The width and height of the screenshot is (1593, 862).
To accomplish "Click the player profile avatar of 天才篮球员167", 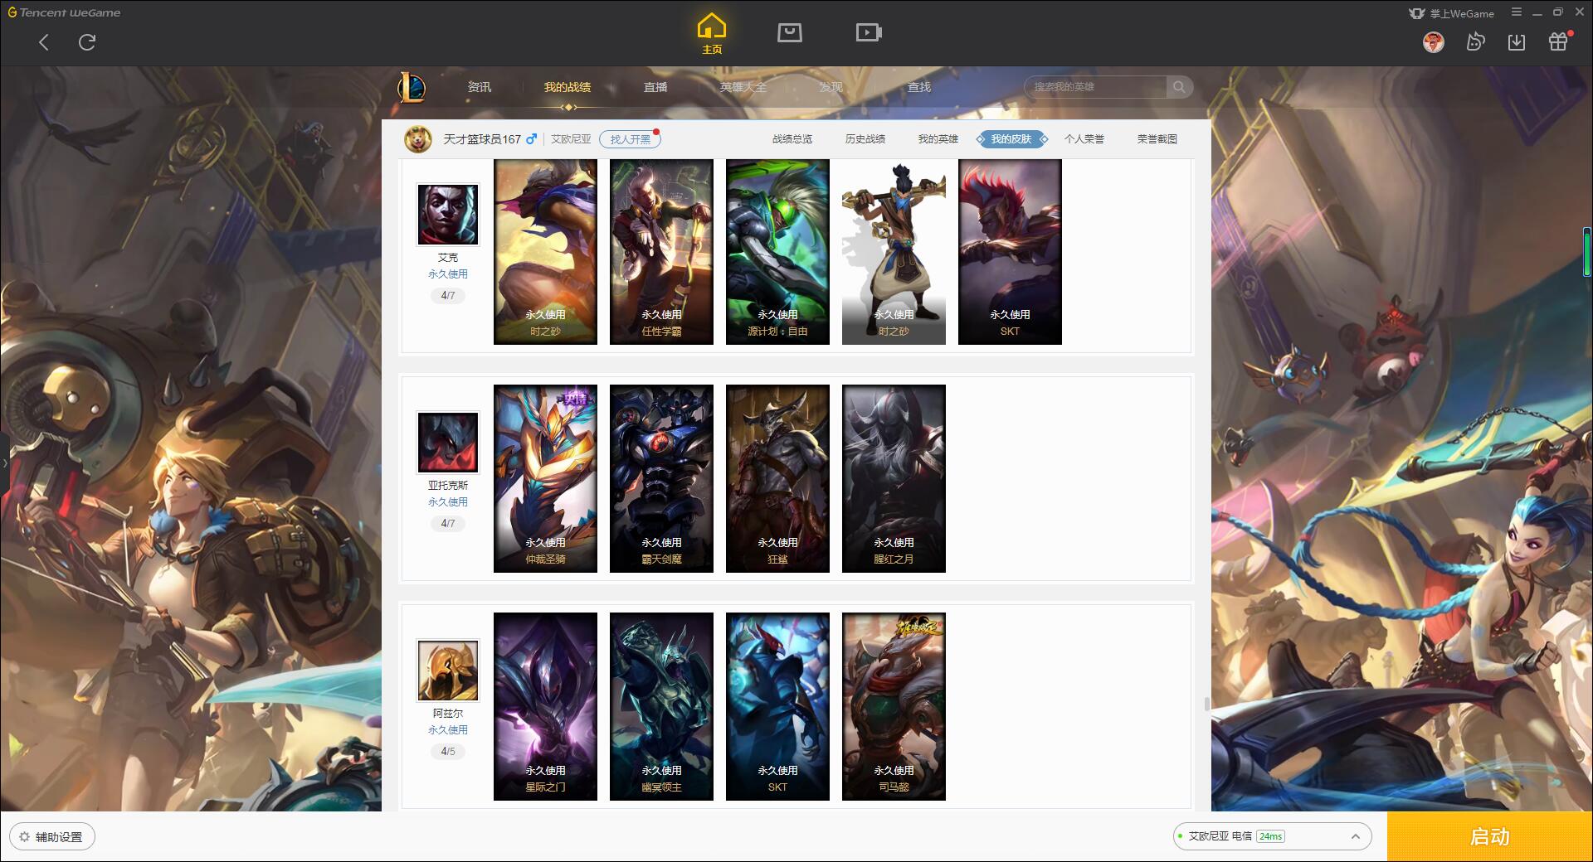I will [x=418, y=139].
